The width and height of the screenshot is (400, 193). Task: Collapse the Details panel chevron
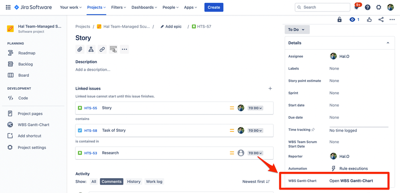point(388,43)
